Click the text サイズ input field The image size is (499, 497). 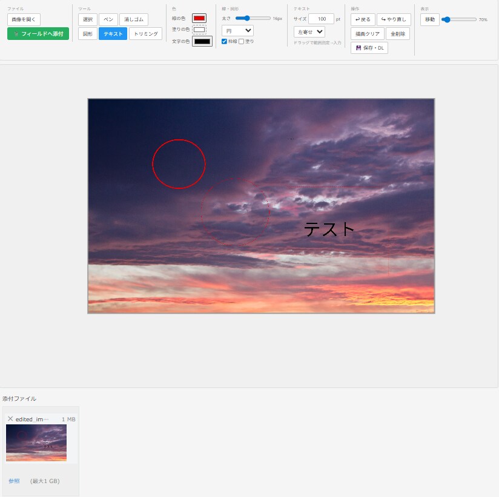pos(321,19)
